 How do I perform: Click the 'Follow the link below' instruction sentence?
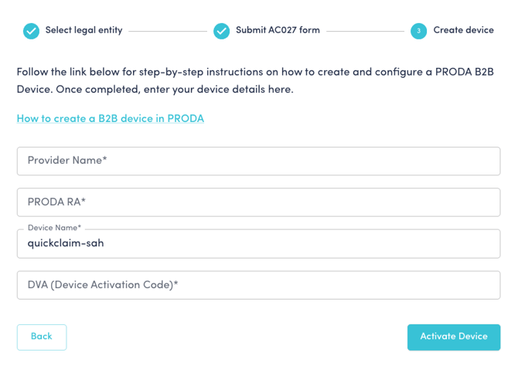point(155,72)
